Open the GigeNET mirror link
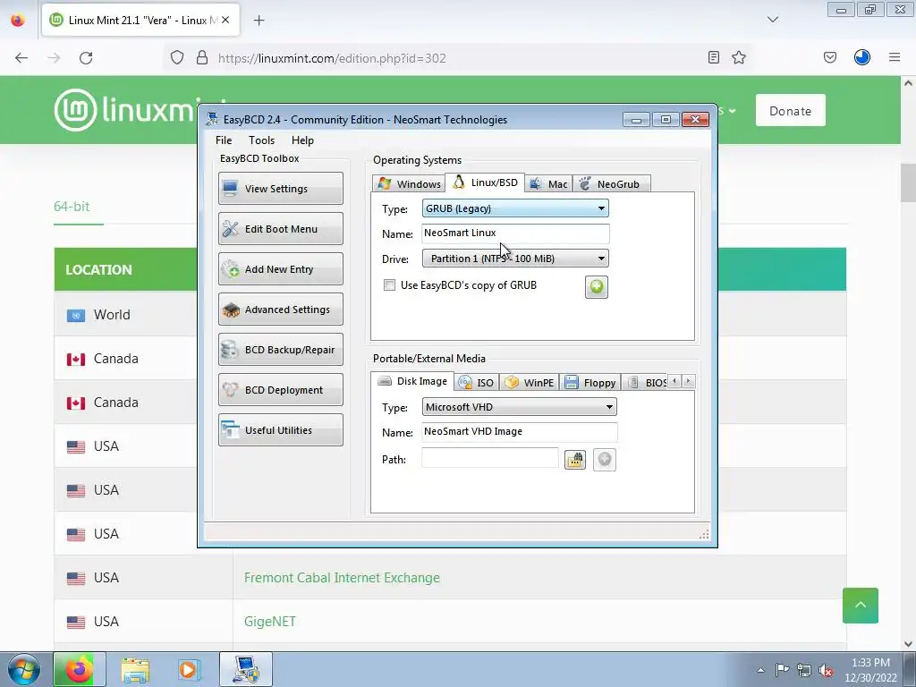916x687 pixels. pyautogui.click(x=270, y=622)
